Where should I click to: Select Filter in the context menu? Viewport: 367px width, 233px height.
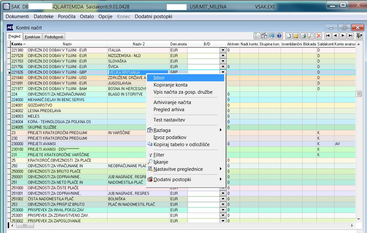point(159,155)
